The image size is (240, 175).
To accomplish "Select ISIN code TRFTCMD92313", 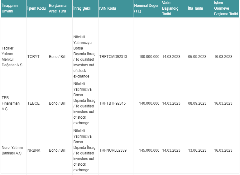I will tap(113, 57).
